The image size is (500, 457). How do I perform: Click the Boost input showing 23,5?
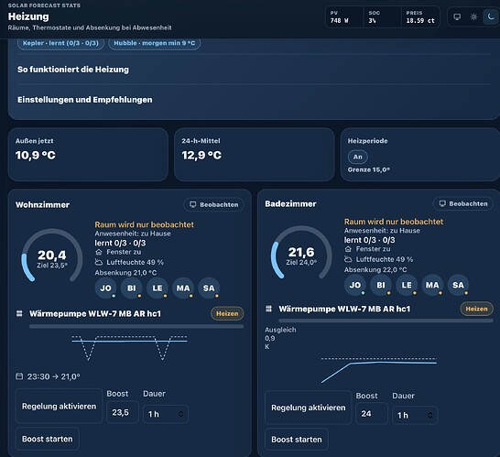123,413
